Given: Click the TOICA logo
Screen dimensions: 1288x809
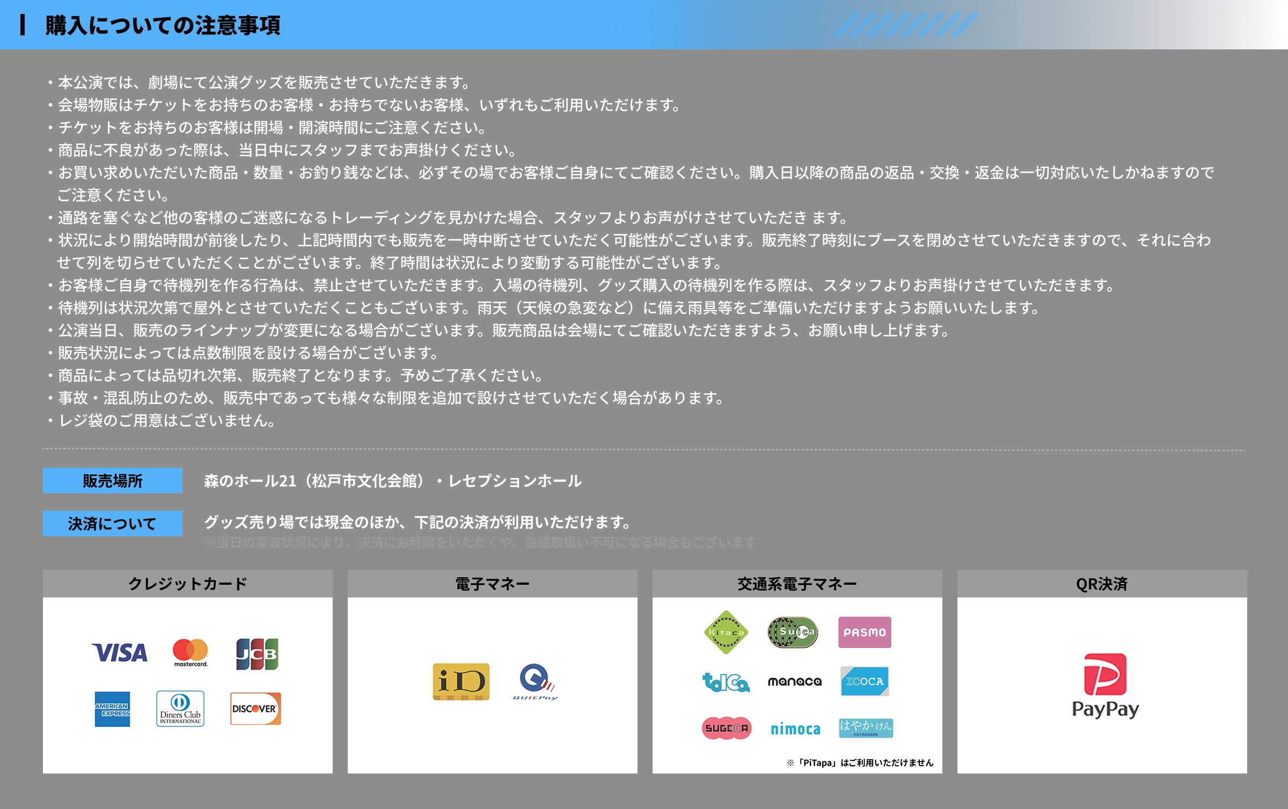Looking at the screenshot, I should click(726, 682).
